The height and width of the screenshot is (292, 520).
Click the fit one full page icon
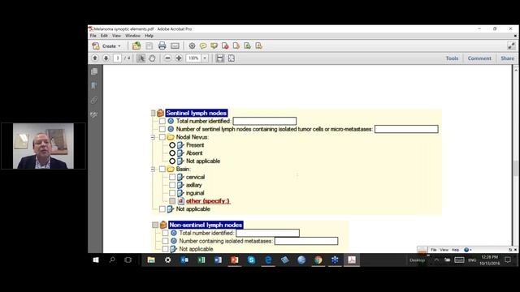point(231,58)
